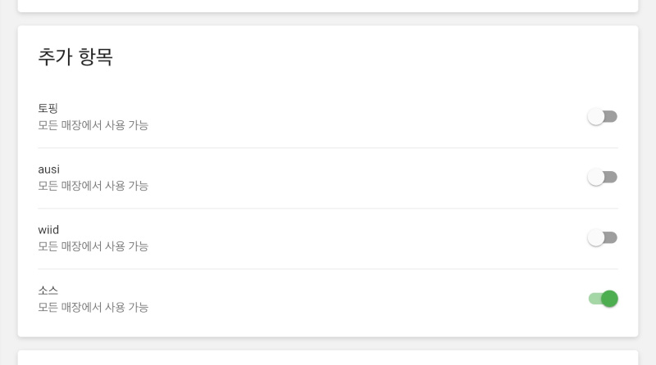Click the card above 추가 항목 section

328,5
